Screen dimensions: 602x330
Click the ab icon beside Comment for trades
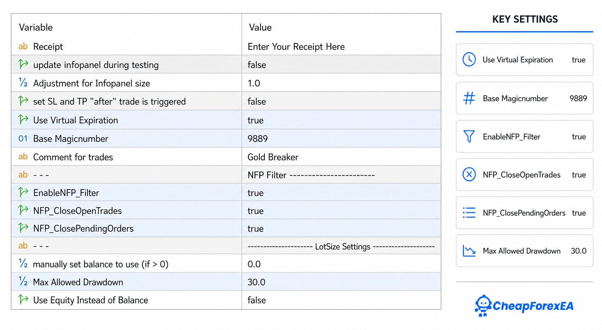click(x=23, y=156)
